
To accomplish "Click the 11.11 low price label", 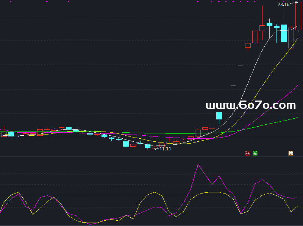I will 165,149.
